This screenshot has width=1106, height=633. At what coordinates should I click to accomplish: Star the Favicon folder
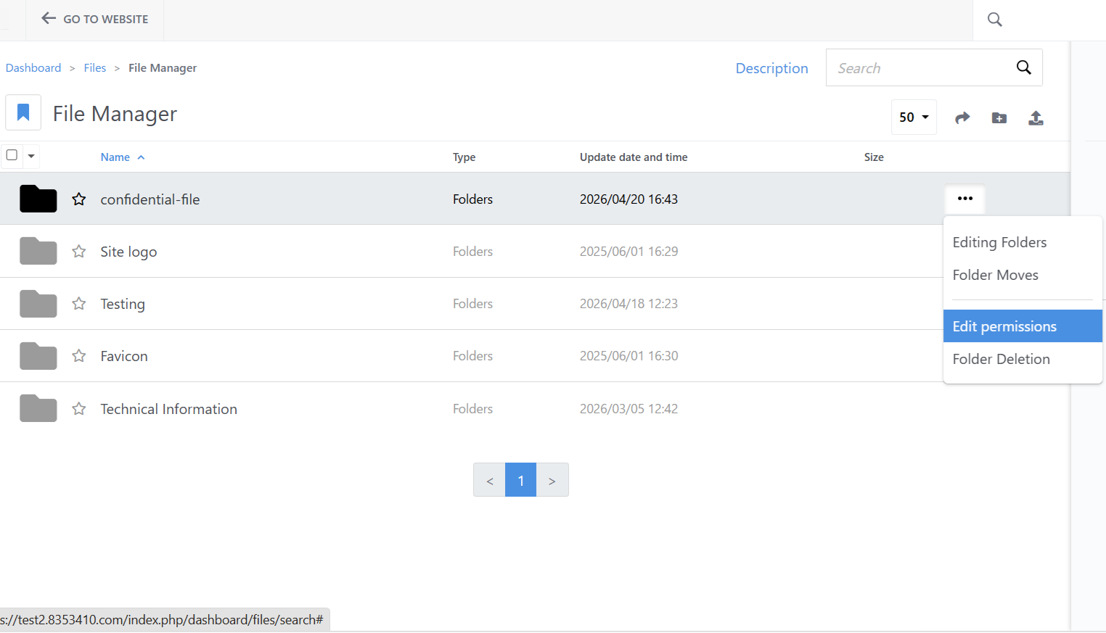[79, 355]
